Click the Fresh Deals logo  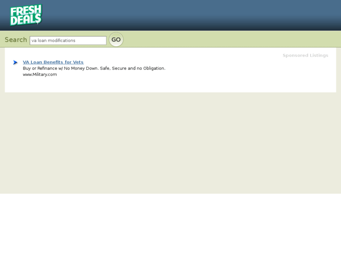(26, 15)
